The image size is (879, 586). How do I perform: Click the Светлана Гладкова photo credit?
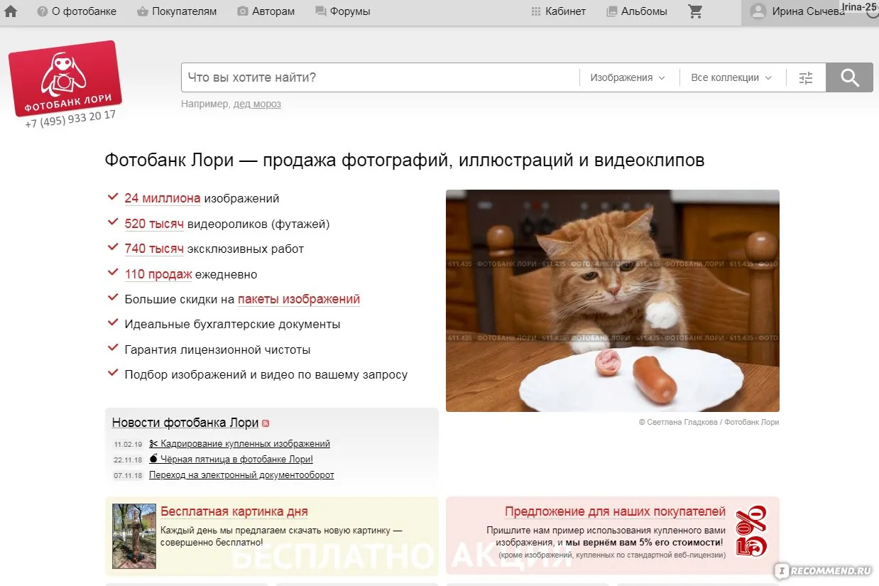tap(709, 422)
